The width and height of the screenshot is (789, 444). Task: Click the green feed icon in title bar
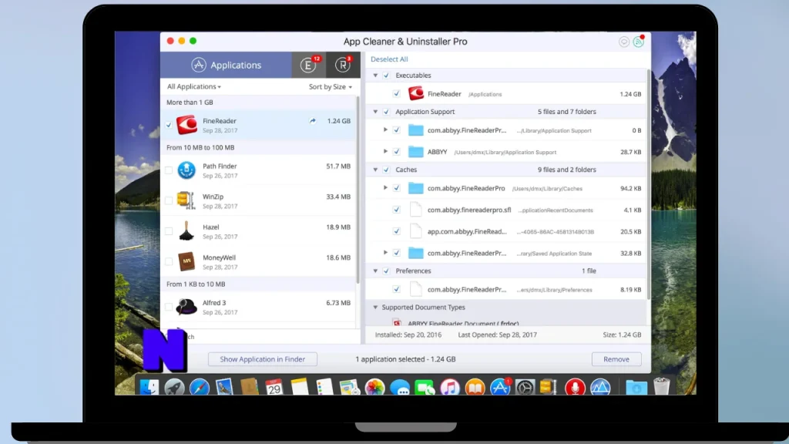639,42
